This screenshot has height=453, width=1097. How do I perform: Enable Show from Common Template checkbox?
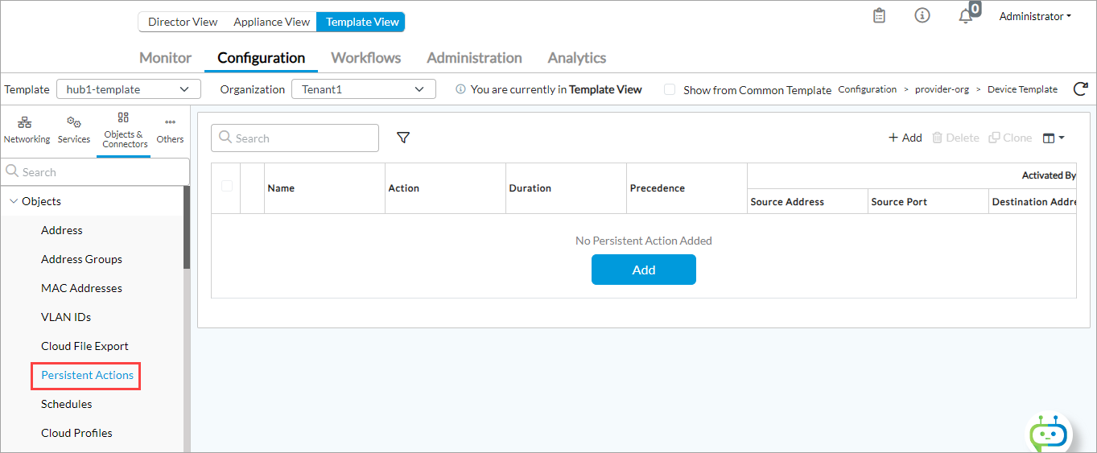point(670,89)
